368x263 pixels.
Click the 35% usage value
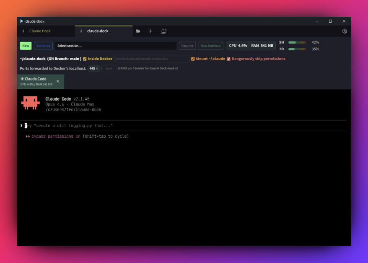click(315, 49)
